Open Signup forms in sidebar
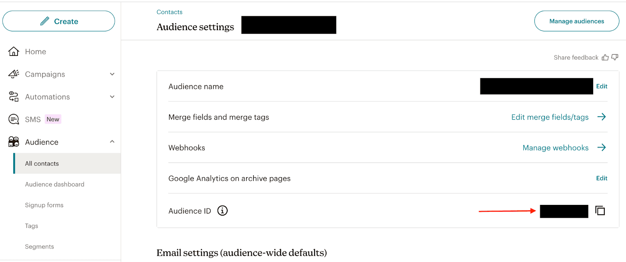626x262 pixels. tap(44, 205)
